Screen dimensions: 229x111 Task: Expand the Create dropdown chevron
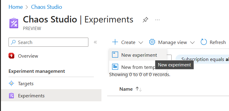[x=141, y=42]
